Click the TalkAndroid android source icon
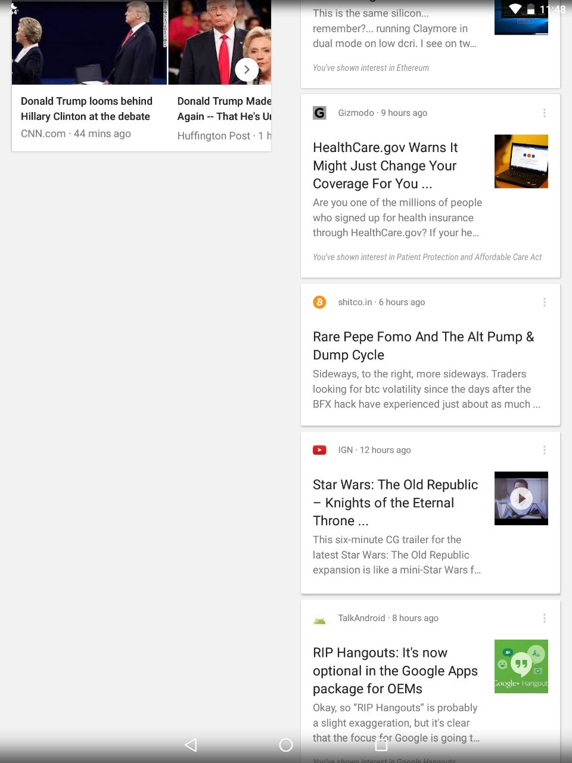 (x=319, y=620)
